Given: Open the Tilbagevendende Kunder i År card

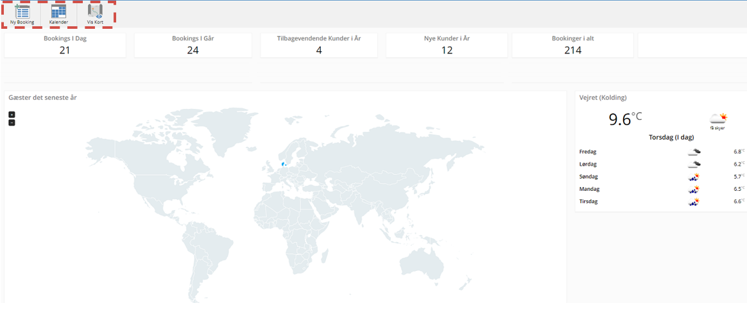Looking at the screenshot, I should (319, 45).
